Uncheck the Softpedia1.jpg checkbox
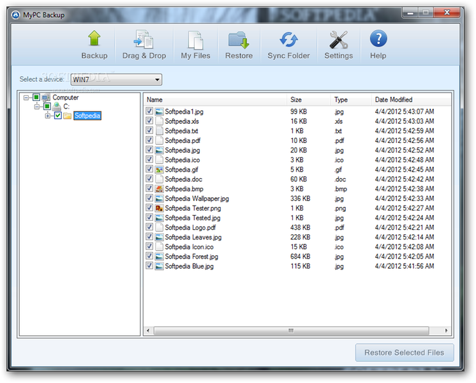Viewport: 476px width, 383px height. [149, 112]
